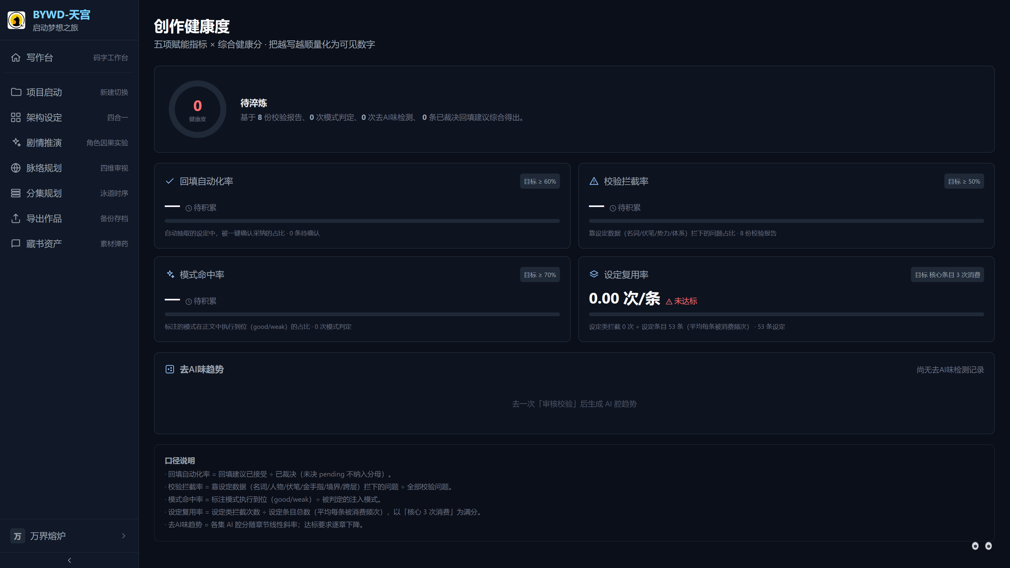The height and width of the screenshot is (568, 1010).
Task: Click the 万界熔炉 button
Action: click(69, 536)
